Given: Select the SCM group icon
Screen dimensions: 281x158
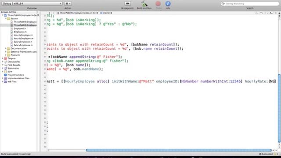Looking at the screenshot, I should tap(6, 72).
